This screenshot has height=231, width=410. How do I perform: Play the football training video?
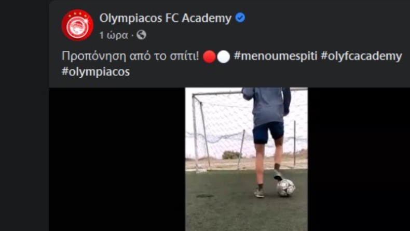click(247, 159)
